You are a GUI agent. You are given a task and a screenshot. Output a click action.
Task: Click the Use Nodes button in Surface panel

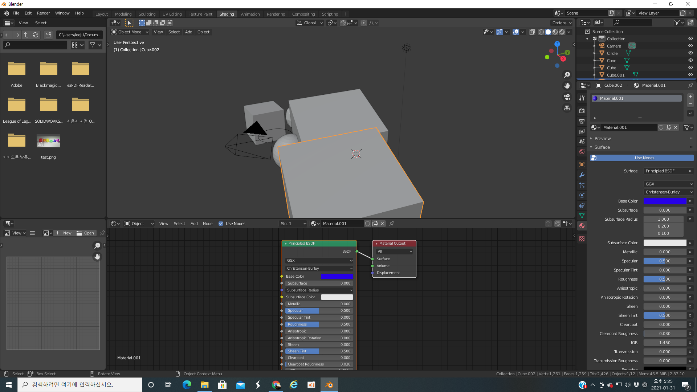pos(644,158)
